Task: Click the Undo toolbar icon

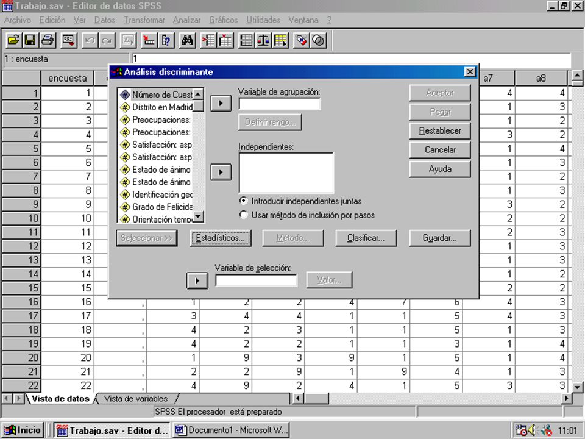Action: click(90, 40)
